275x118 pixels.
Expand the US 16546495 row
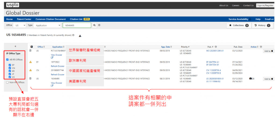30,79
